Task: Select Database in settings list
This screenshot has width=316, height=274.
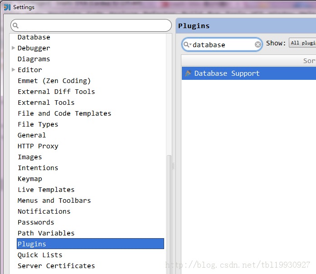Action: (34, 37)
